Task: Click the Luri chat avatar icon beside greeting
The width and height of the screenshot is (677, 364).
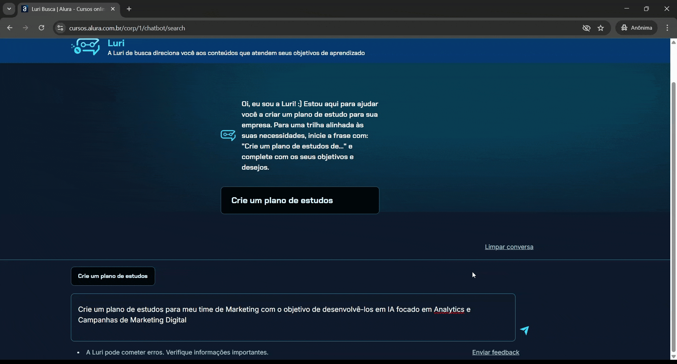Action: pyautogui.click(x=228, y=135)
